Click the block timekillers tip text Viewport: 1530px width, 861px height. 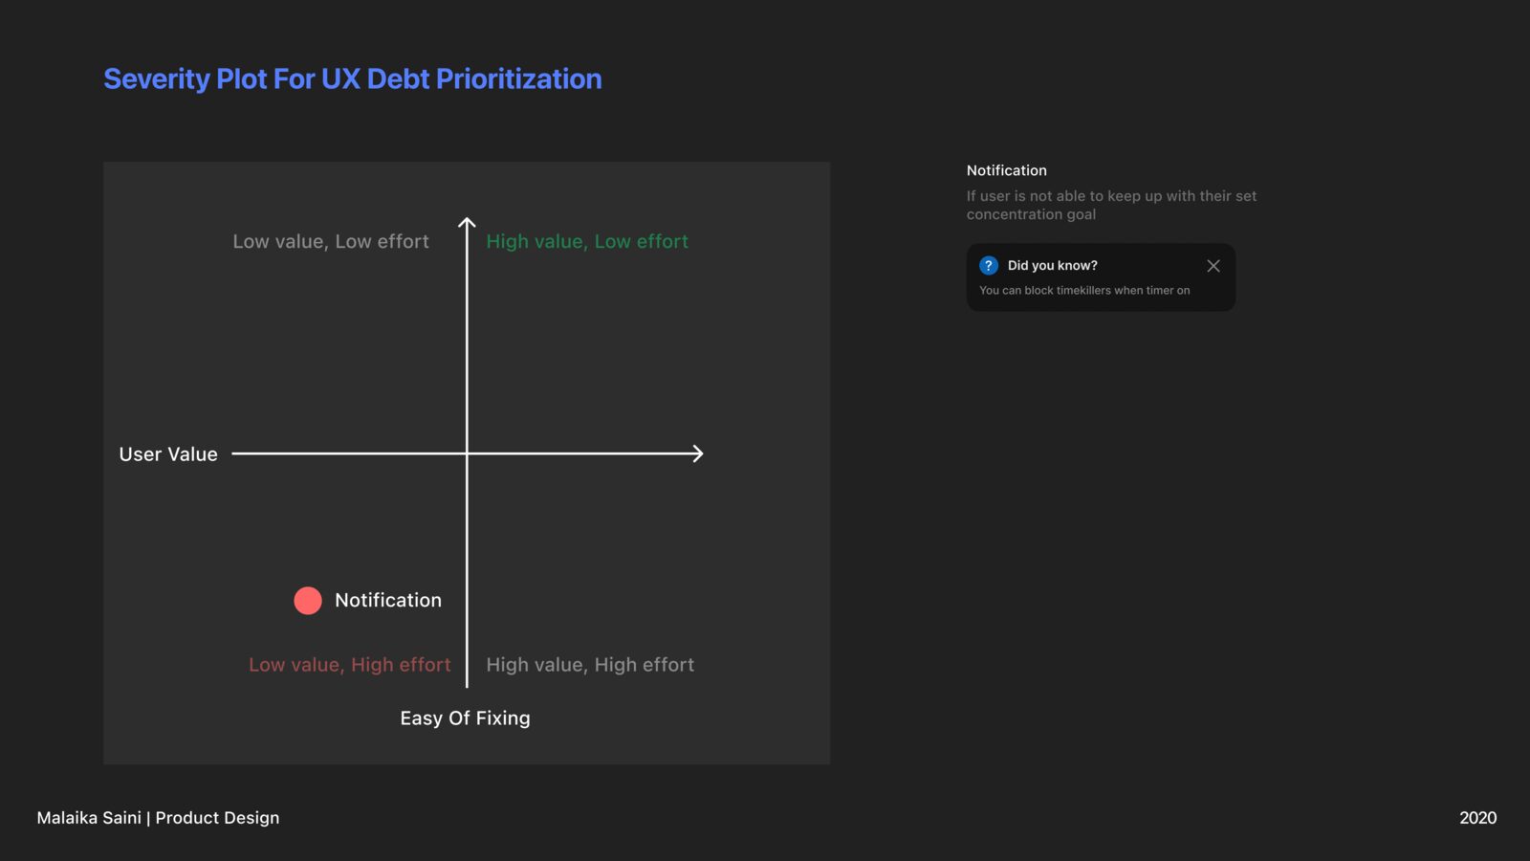click(1084, 291)
